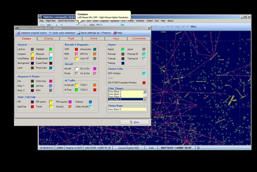Change the Compass yellow color swatch
This screenshot has width=257, height=172.
(32, 54)
